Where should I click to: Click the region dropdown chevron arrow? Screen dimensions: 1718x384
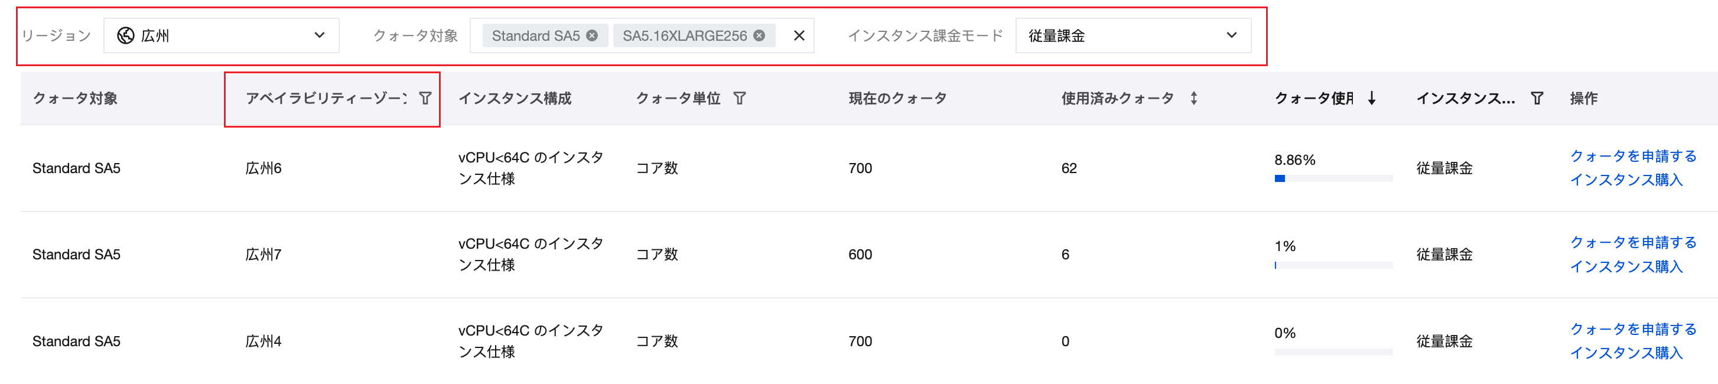click(x=320, y=36)
